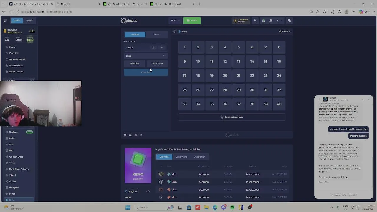Open the gift rewards icon
This screenshot has height=212, width=377.
264,21
